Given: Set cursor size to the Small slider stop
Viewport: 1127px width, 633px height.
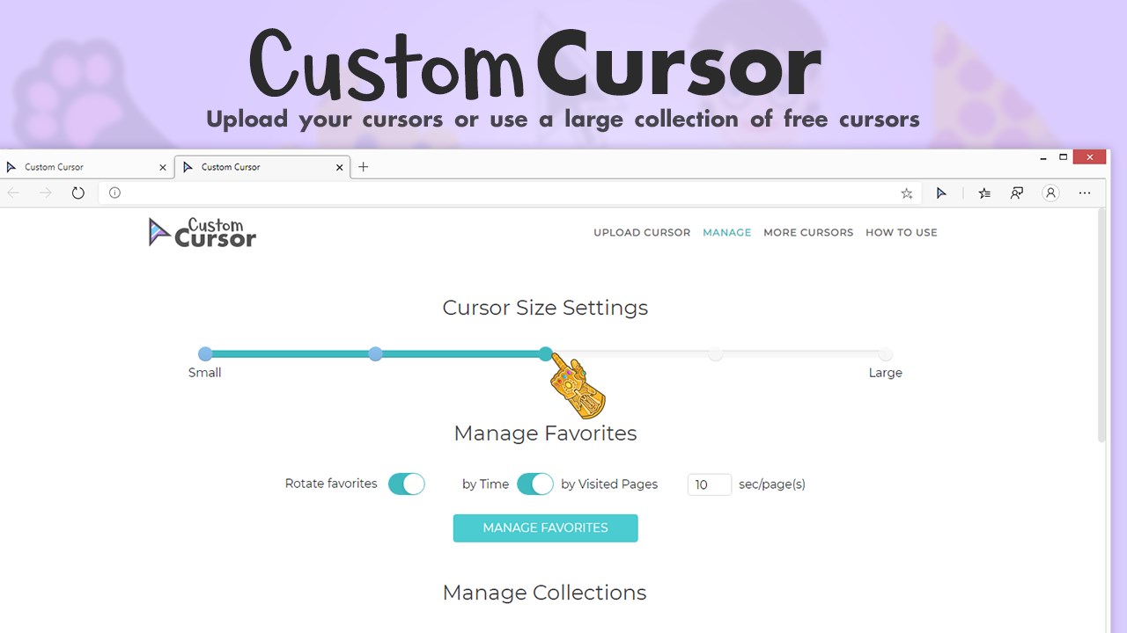Looking at the screenshot, I should [205, 354].
